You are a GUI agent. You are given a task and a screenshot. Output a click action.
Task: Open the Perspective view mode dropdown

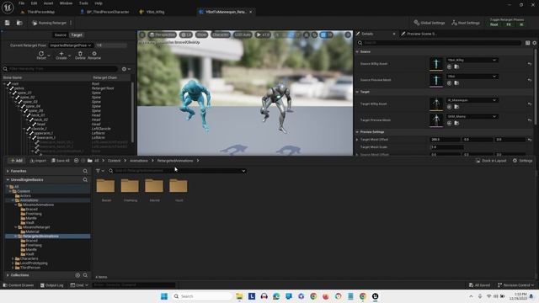pos(163,35)
